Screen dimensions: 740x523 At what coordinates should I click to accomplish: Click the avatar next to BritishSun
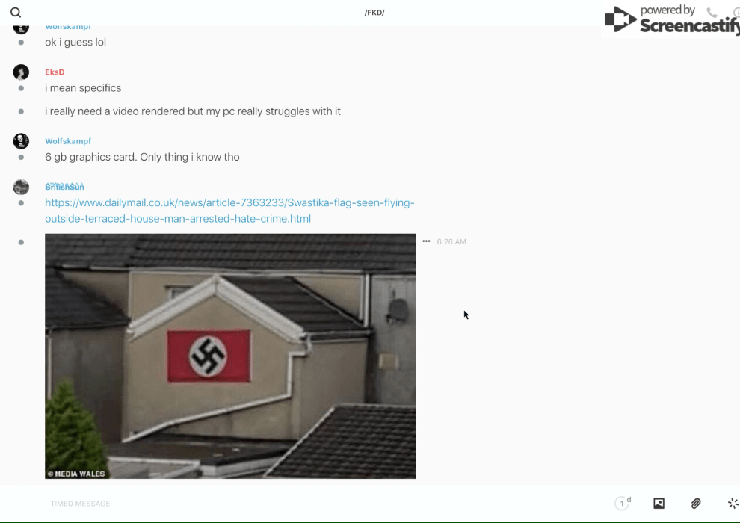(21, 187)
